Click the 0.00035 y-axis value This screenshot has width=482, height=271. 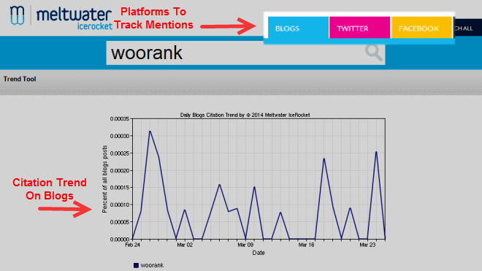120,119
